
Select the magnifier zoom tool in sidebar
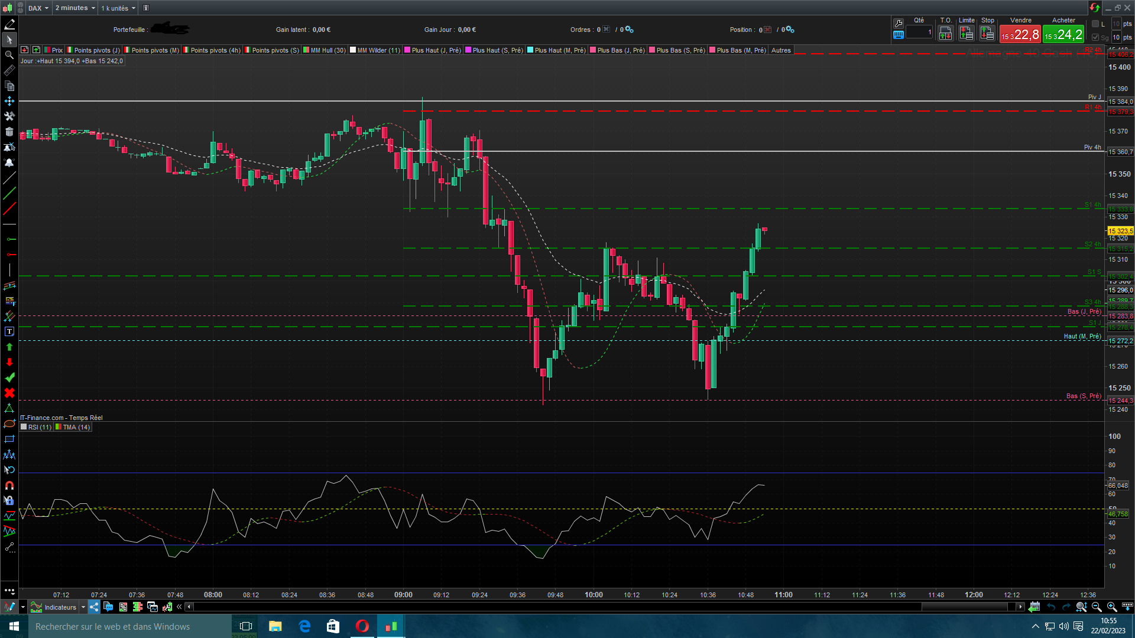[x=9, y=55]
